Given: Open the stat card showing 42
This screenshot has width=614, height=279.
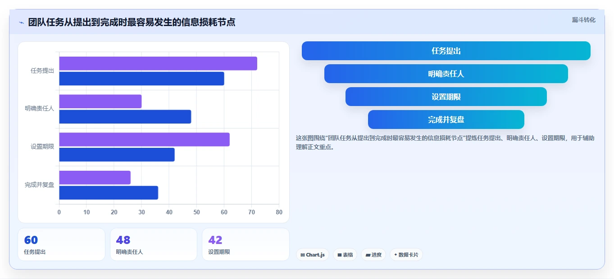Looking at the screenshot, I should click(246, 244).
